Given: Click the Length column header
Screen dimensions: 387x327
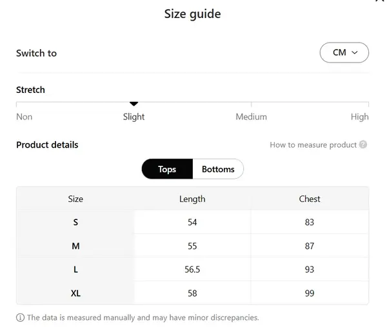Looking at the screenshot, I should [192, 199].
